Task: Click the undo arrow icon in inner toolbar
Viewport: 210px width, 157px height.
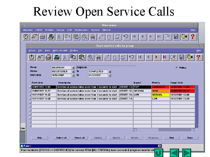Action: point(132,57)
